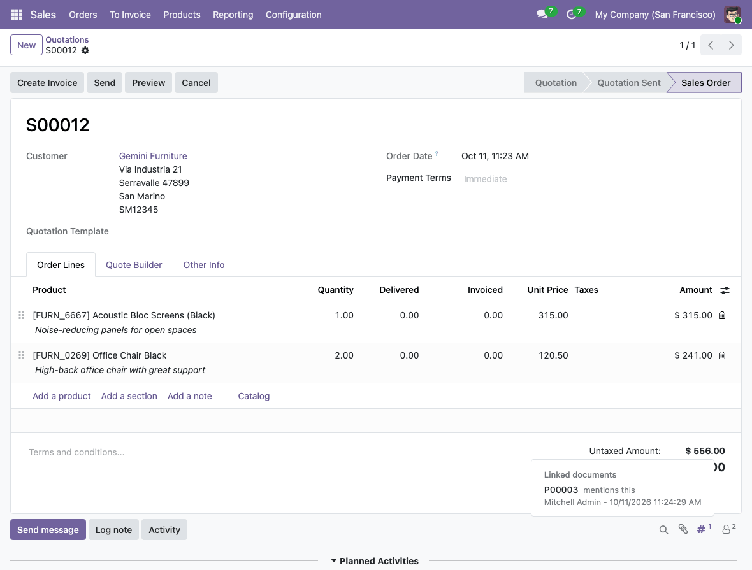Click the amount $ 241.00

point(693,355)
